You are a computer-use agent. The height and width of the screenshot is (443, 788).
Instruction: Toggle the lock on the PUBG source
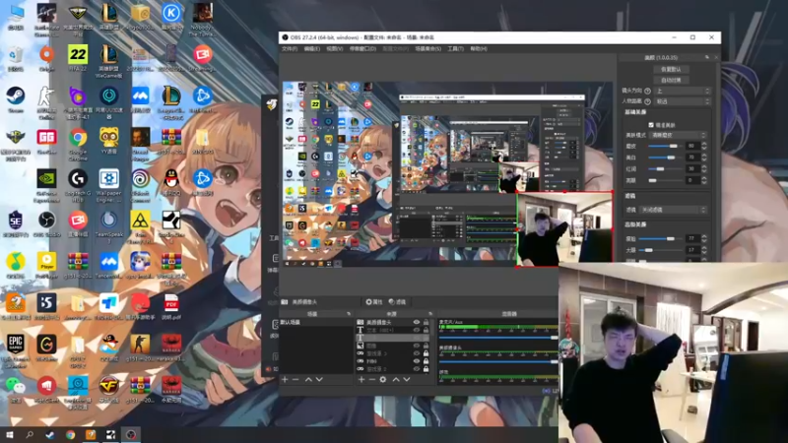[427, 361]
